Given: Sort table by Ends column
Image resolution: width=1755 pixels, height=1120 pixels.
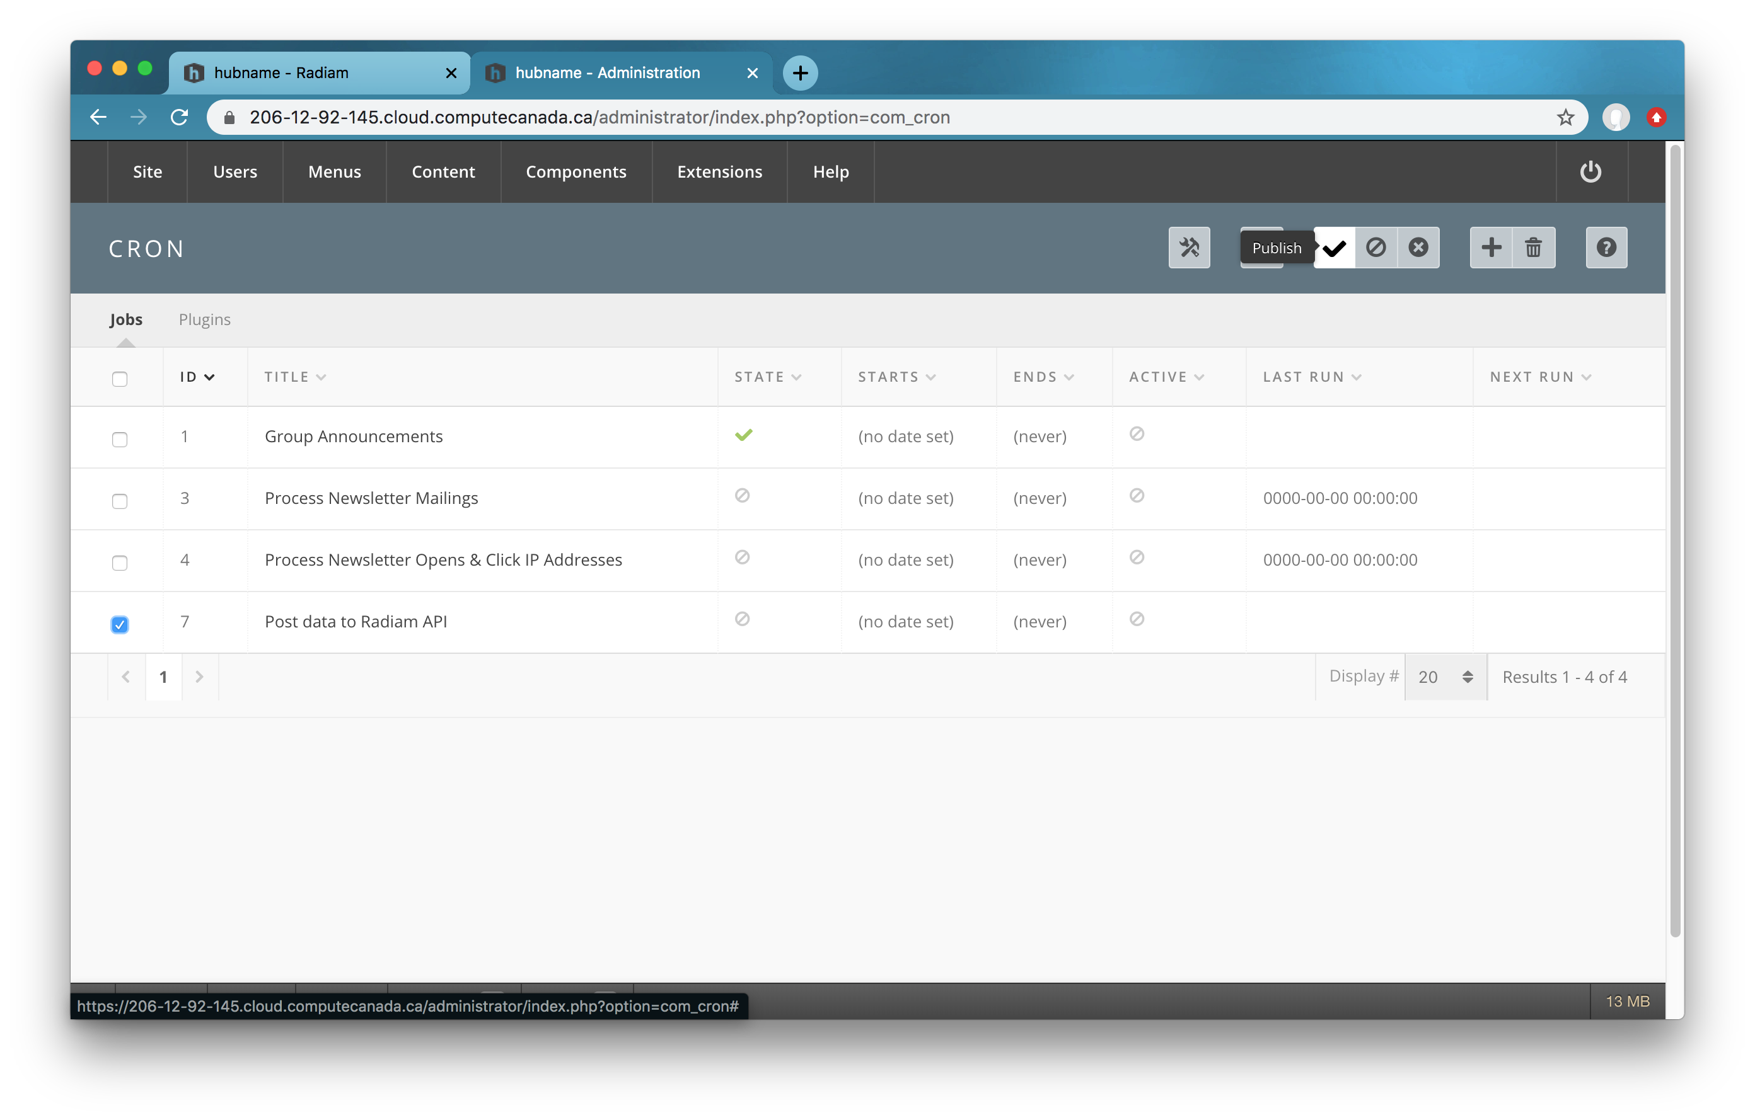Looking at the screenshot, I should coord(1043,377).
